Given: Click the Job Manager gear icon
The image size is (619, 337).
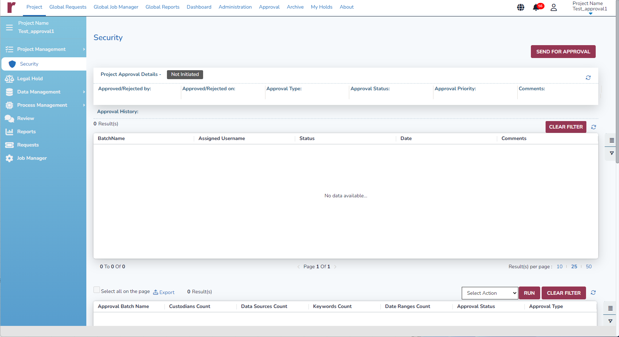Looking at the screenshot, I should point(9,158).
